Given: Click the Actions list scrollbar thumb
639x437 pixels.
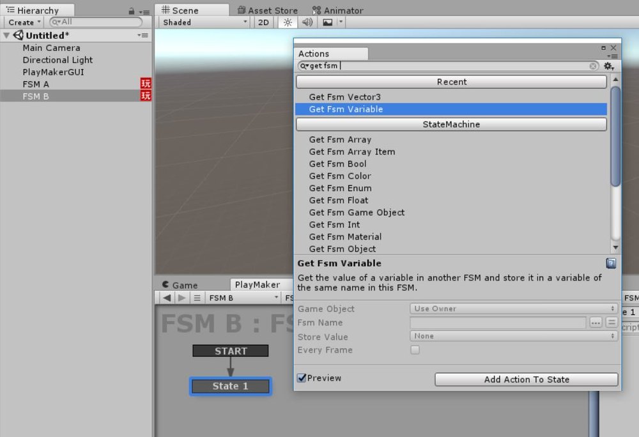Looking at the screenshot, I should click(615, 137).
